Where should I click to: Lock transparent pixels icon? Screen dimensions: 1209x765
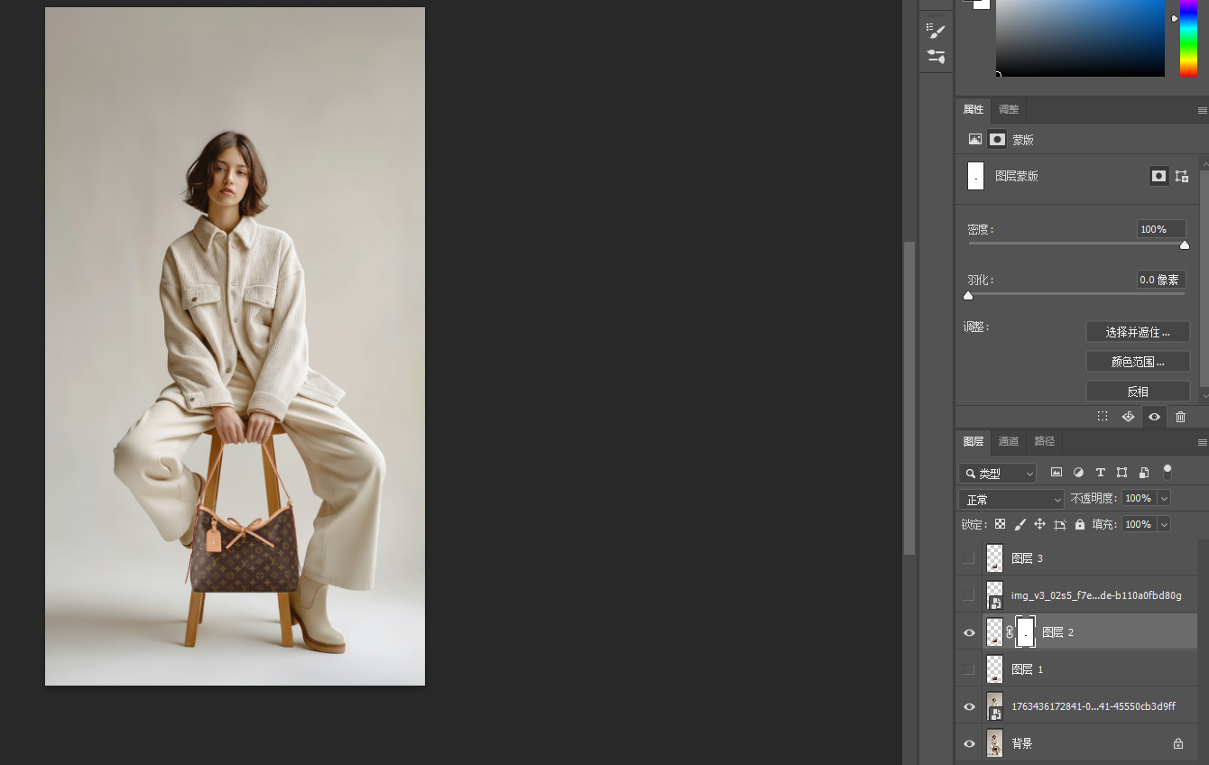point(1000,524)
